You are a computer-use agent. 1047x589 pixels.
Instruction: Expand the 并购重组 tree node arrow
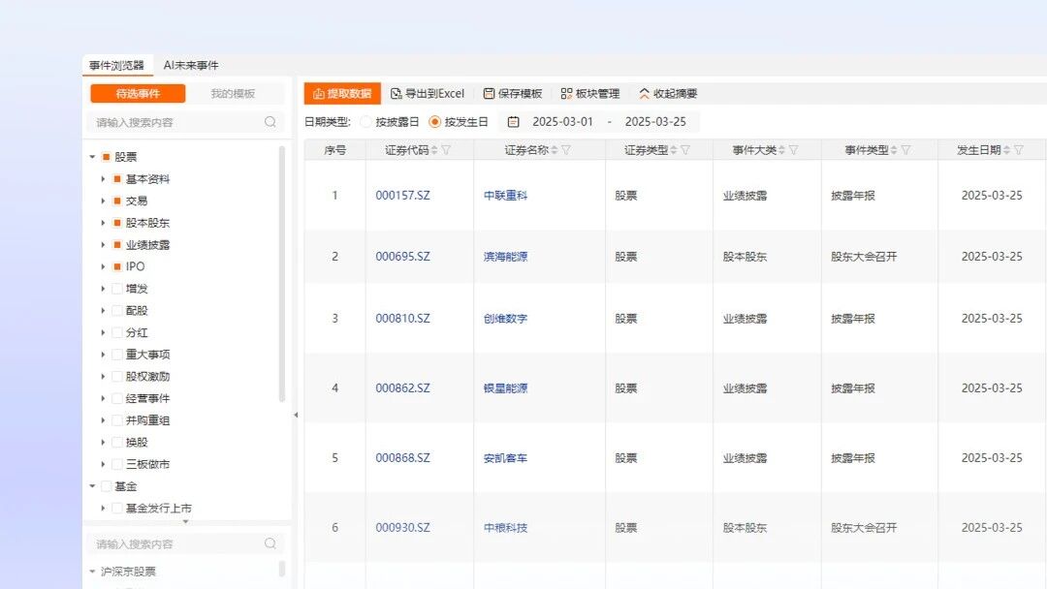pos(103,420)
